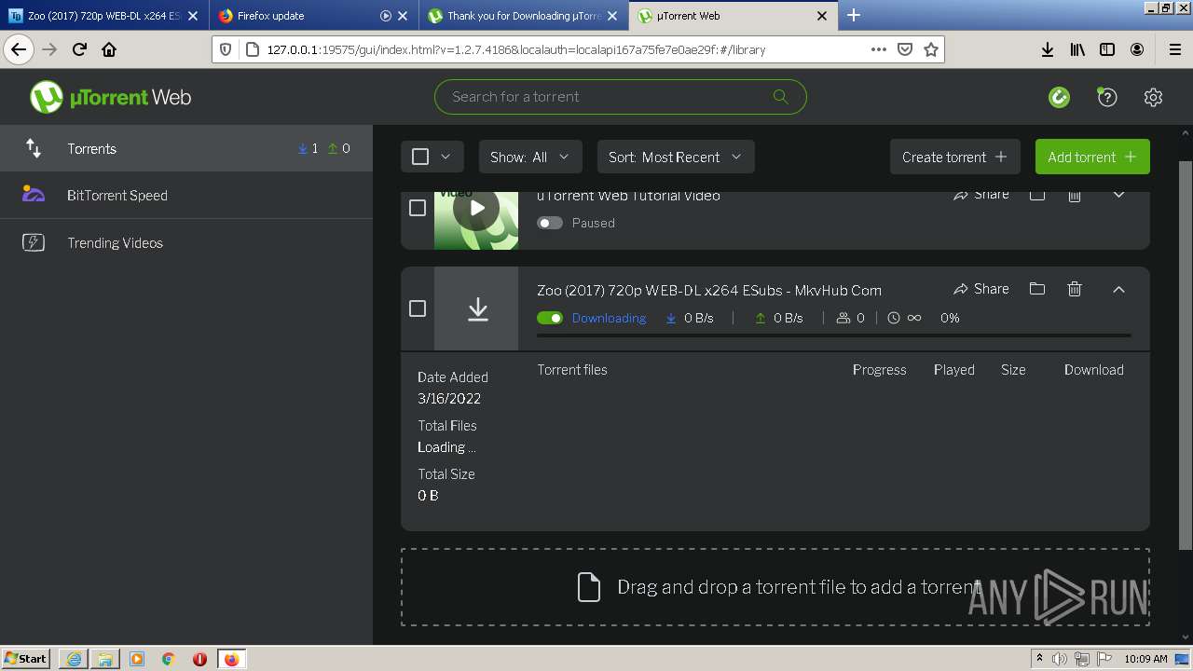
Task: Select BitTorrent Speed in the sidebar
Action: 186,195
